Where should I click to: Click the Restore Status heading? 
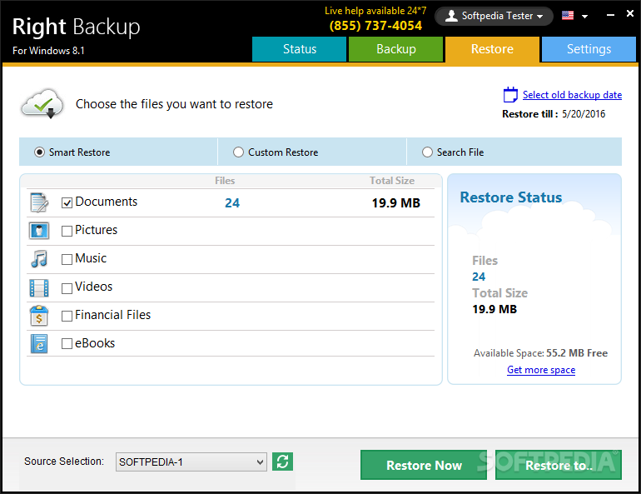(511, 197)
